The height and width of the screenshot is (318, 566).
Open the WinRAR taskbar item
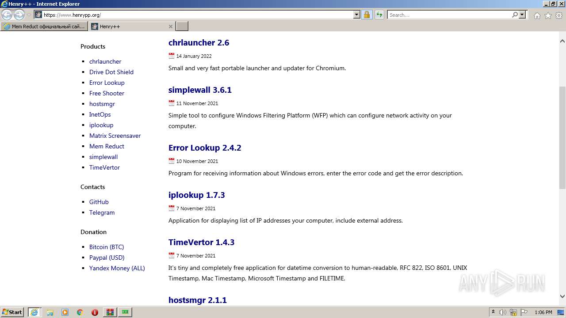[x=110, y=312]
